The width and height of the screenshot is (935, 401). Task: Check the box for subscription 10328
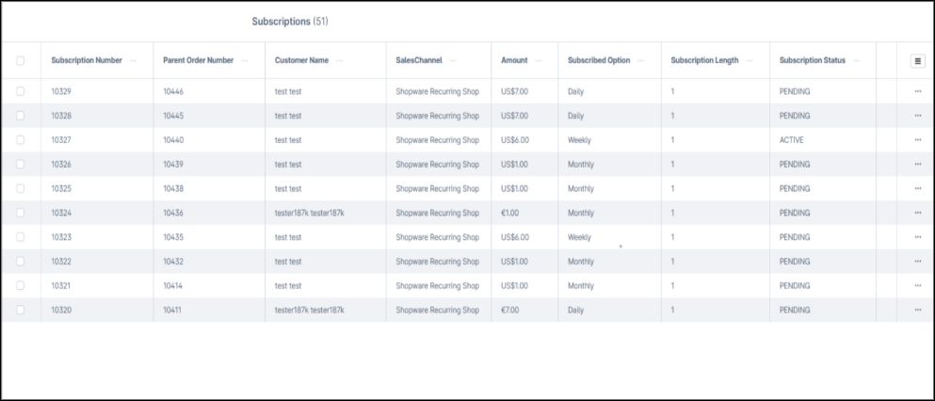(x=21, y=116)
